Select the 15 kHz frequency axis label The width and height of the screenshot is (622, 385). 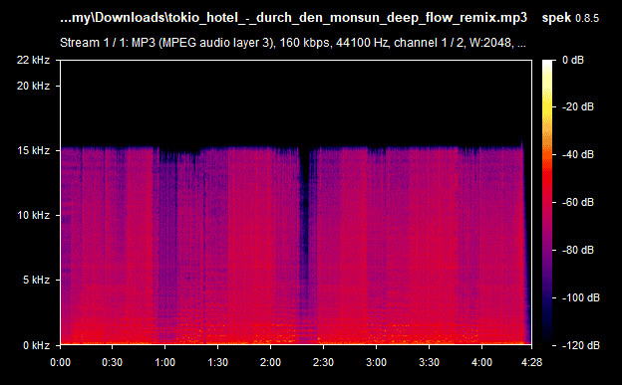33,150
